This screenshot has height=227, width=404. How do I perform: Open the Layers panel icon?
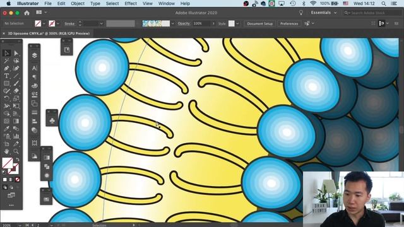click(x=34, y=55)
